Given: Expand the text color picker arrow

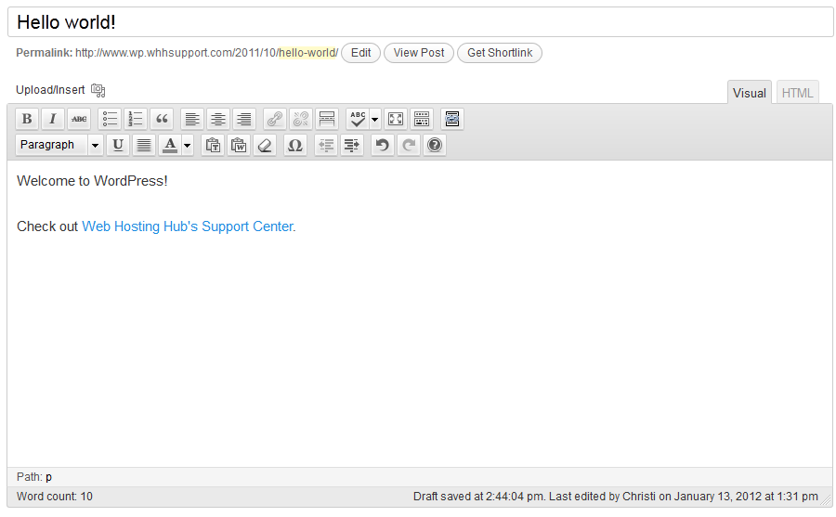Looking at the screenshot, I should pos(188,145).
